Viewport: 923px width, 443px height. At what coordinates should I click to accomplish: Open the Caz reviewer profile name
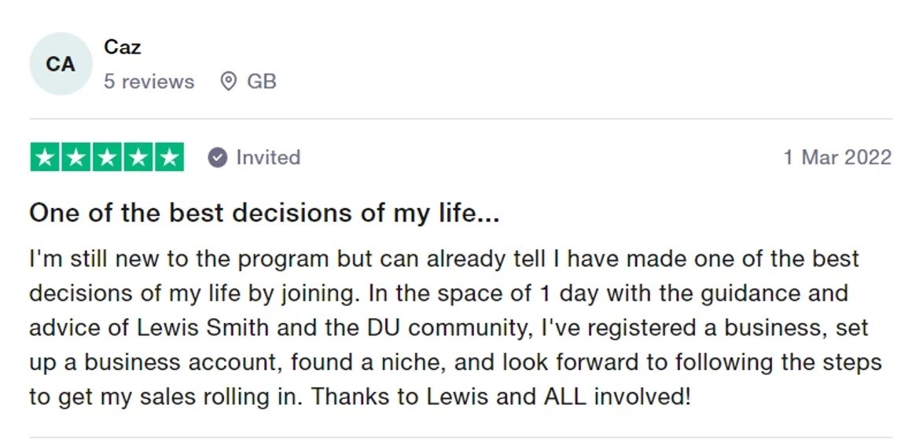pyautogui.click(x=122, y=47)
